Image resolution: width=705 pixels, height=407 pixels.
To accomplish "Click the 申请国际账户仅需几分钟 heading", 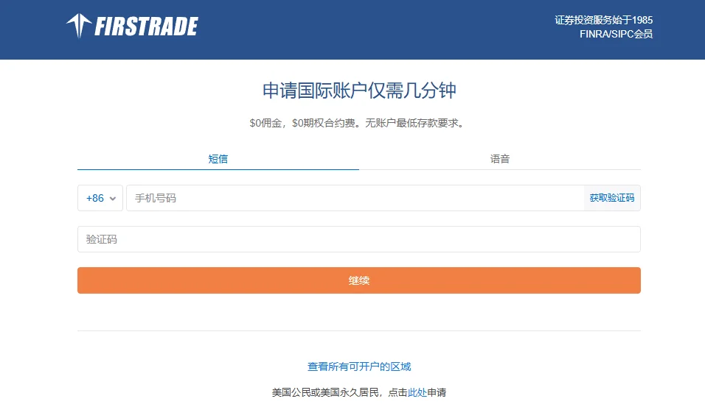I will 359,91.
